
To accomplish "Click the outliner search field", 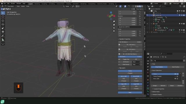I will click(x=165, y=6).
